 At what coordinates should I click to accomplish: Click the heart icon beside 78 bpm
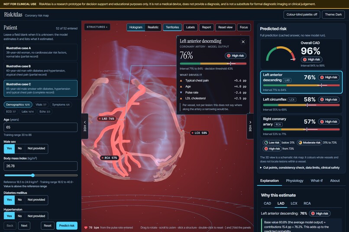click(x=86, y=228)
